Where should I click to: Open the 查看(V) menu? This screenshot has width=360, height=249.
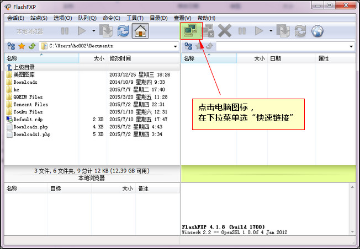pyautogui.click(x=182, y=18)
